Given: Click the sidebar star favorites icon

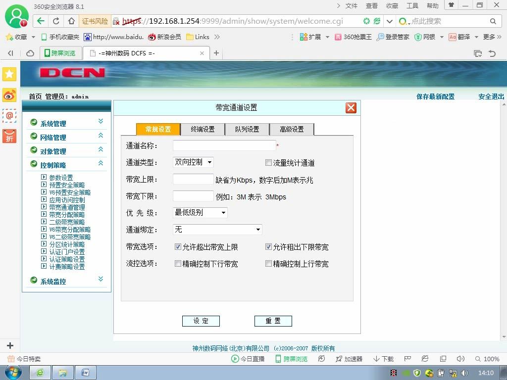Looking at the screenshot, I should click(x=9, y=74).
